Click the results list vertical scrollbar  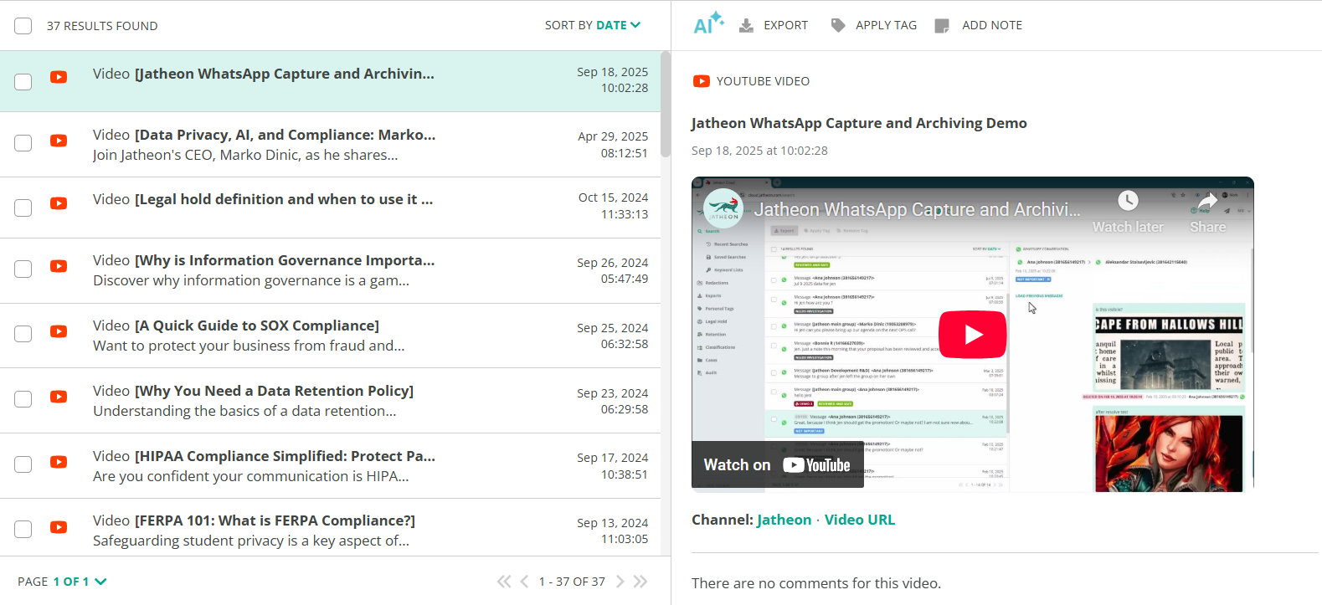[x=666, y=105]
